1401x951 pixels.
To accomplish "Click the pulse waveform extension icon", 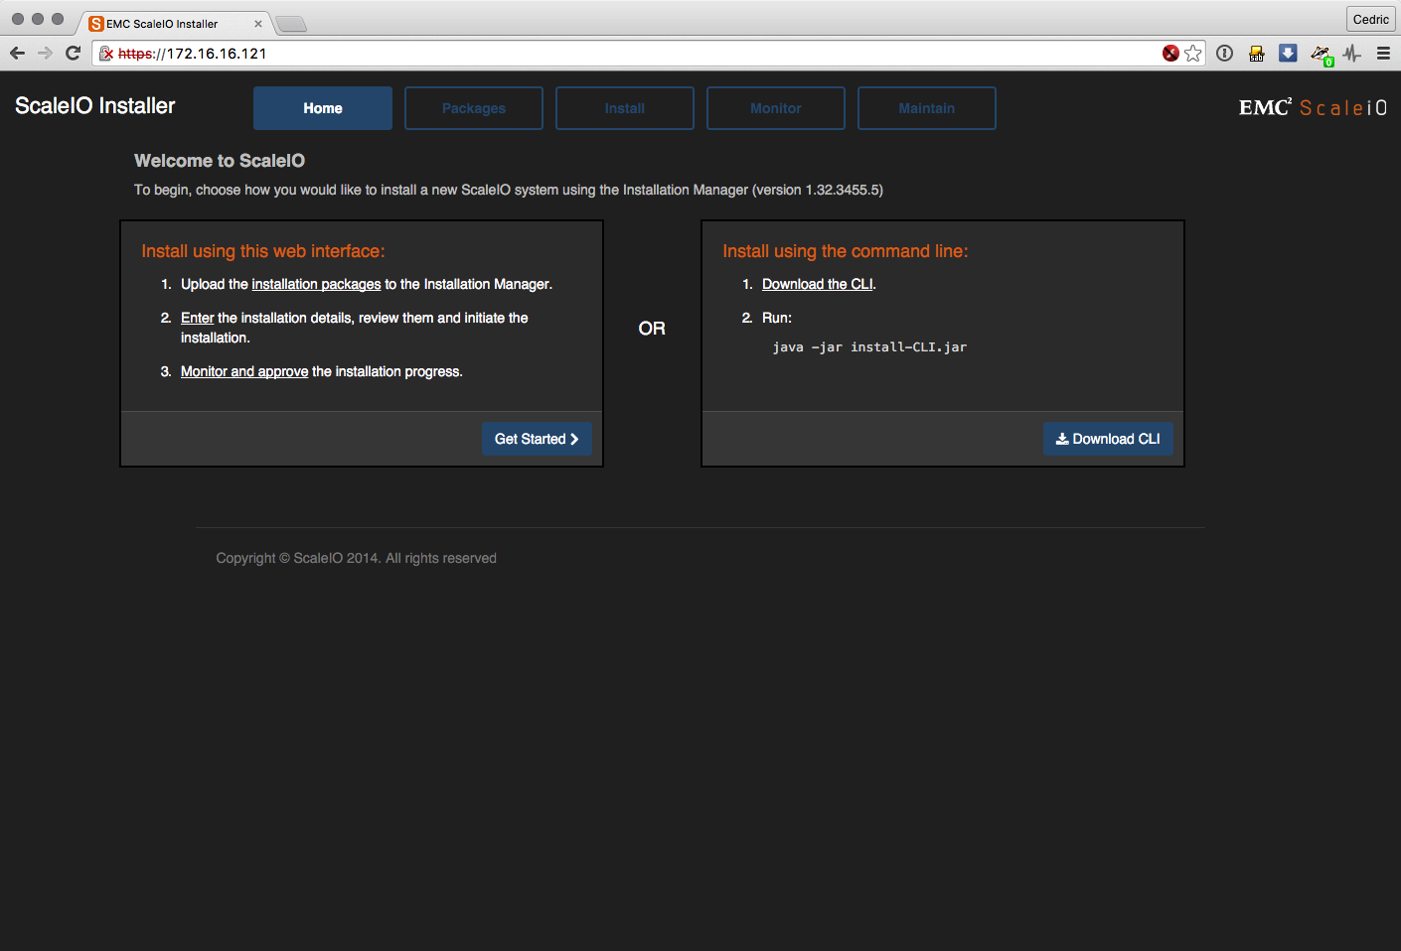I will pyautogui.click(x=1351, y=54).
